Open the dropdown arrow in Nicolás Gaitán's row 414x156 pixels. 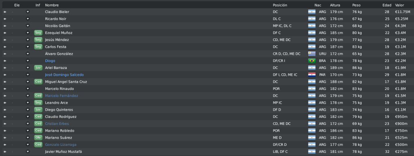click(28, 26)
